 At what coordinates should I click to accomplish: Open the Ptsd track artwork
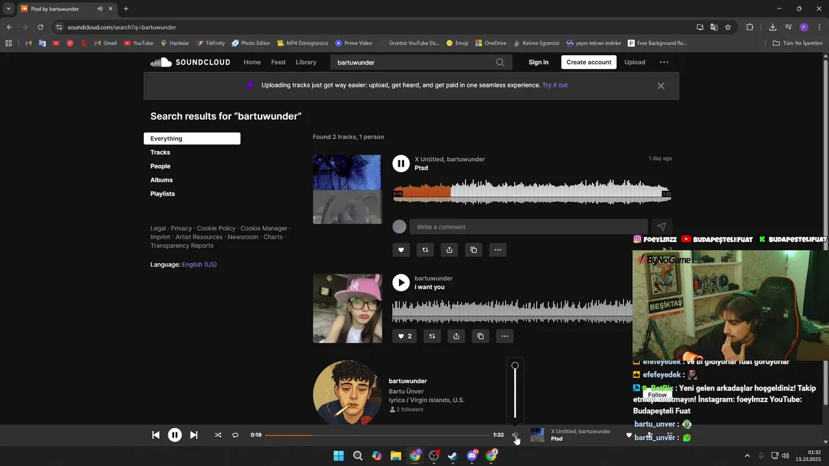coord(347,189)
